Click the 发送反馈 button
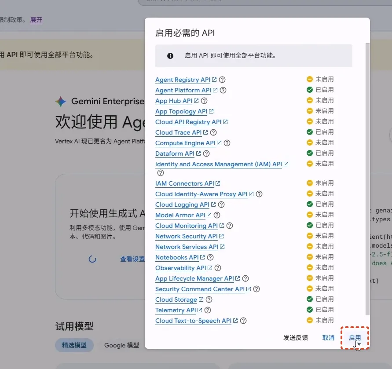The height and width of the screenshot is (369, 392). pos(296,338)
